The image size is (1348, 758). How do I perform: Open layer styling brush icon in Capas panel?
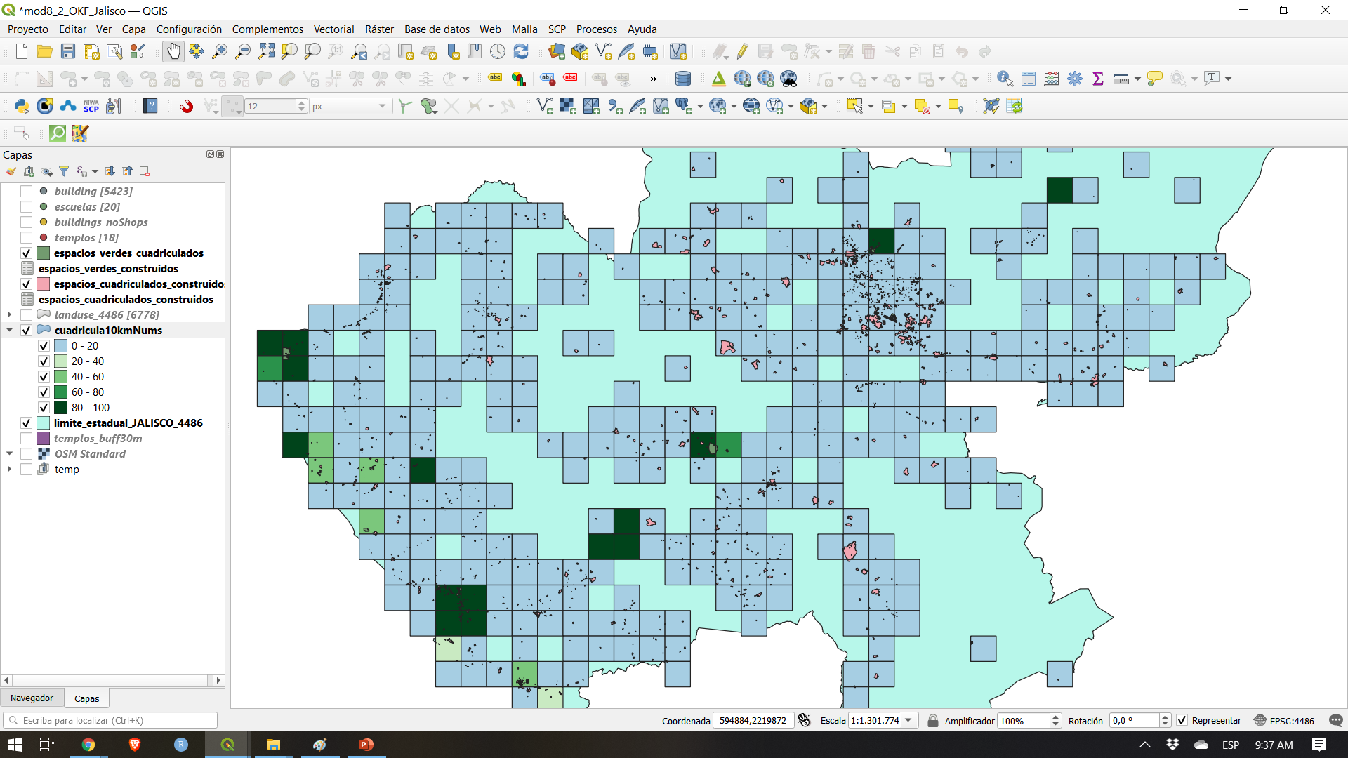click(x=11, y=171)
